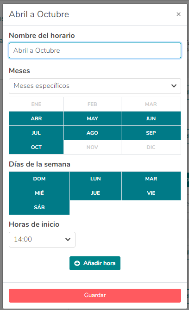Viewport: 189px width, 310px height.
Task: Toggle off the OCT month
Action: coord(37,147)
